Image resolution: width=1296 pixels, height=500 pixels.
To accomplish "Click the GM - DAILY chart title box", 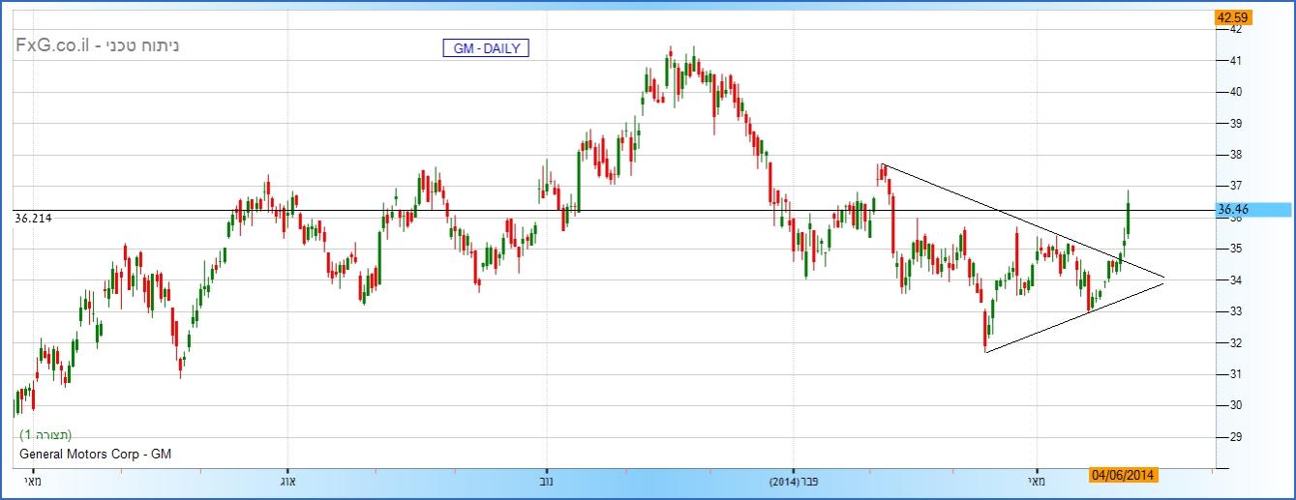I will (x=486, y=48).
